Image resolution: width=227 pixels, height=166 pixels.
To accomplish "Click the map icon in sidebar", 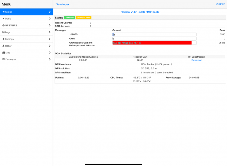I will (3, 53).
